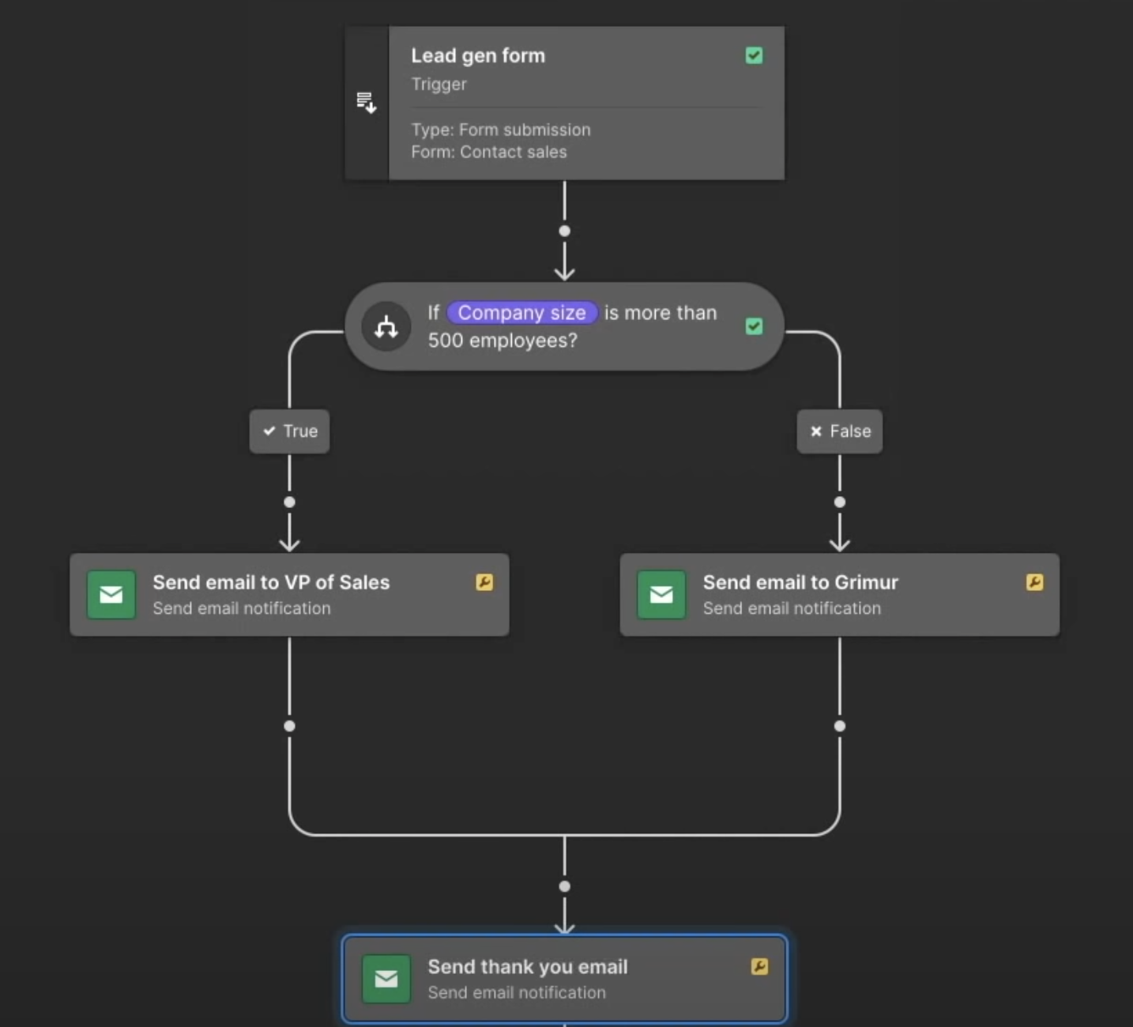Click the purple Company size highlight chip
The width and height of the screenshot is (1133, 1027).
(522, 313)
